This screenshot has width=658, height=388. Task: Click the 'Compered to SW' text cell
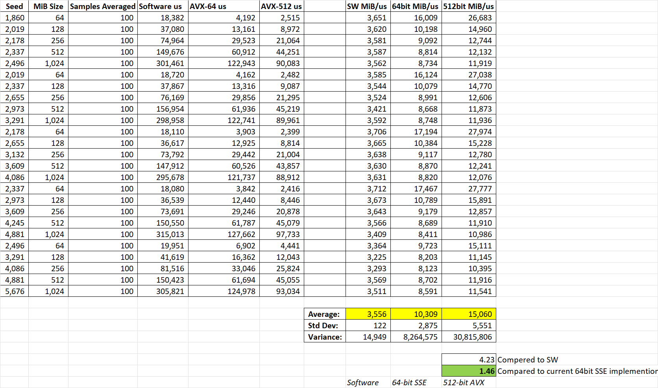tap(527, 360)
